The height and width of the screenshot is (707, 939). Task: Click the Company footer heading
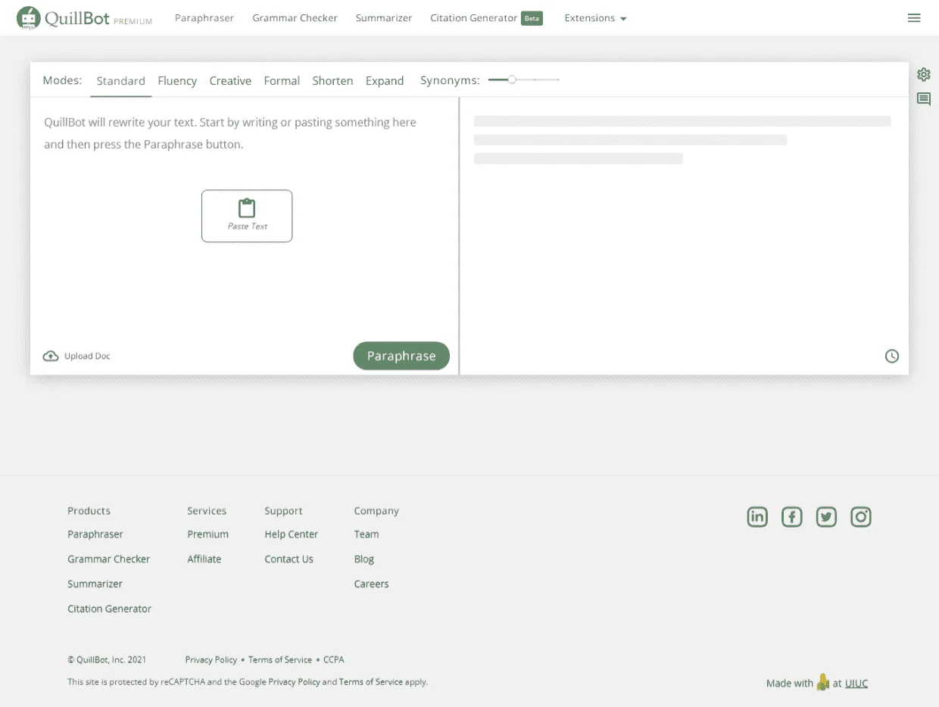[x=376, y=511]
